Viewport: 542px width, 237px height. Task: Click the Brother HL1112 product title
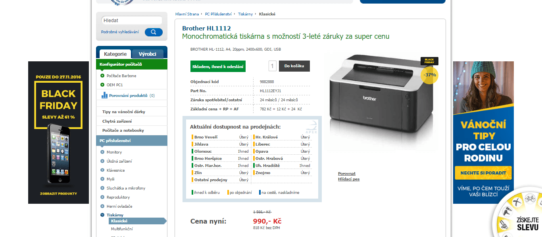point(206,28)
